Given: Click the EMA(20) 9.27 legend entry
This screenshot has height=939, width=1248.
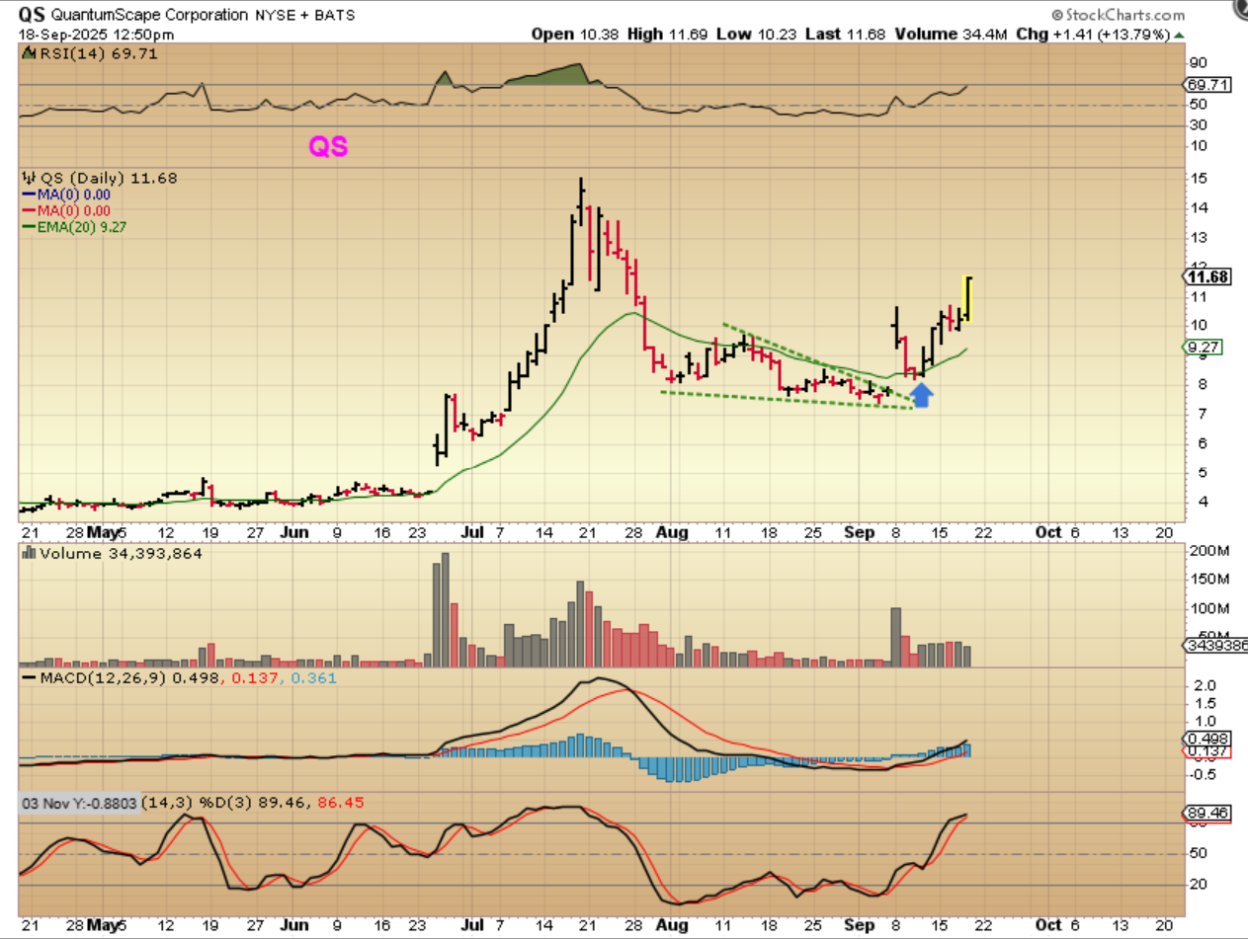Looking at the screenshot, I should tap(74, 227).
